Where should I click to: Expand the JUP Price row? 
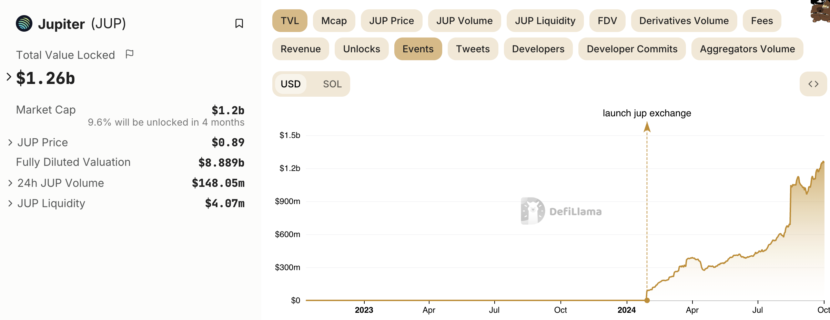pos(10,142)
